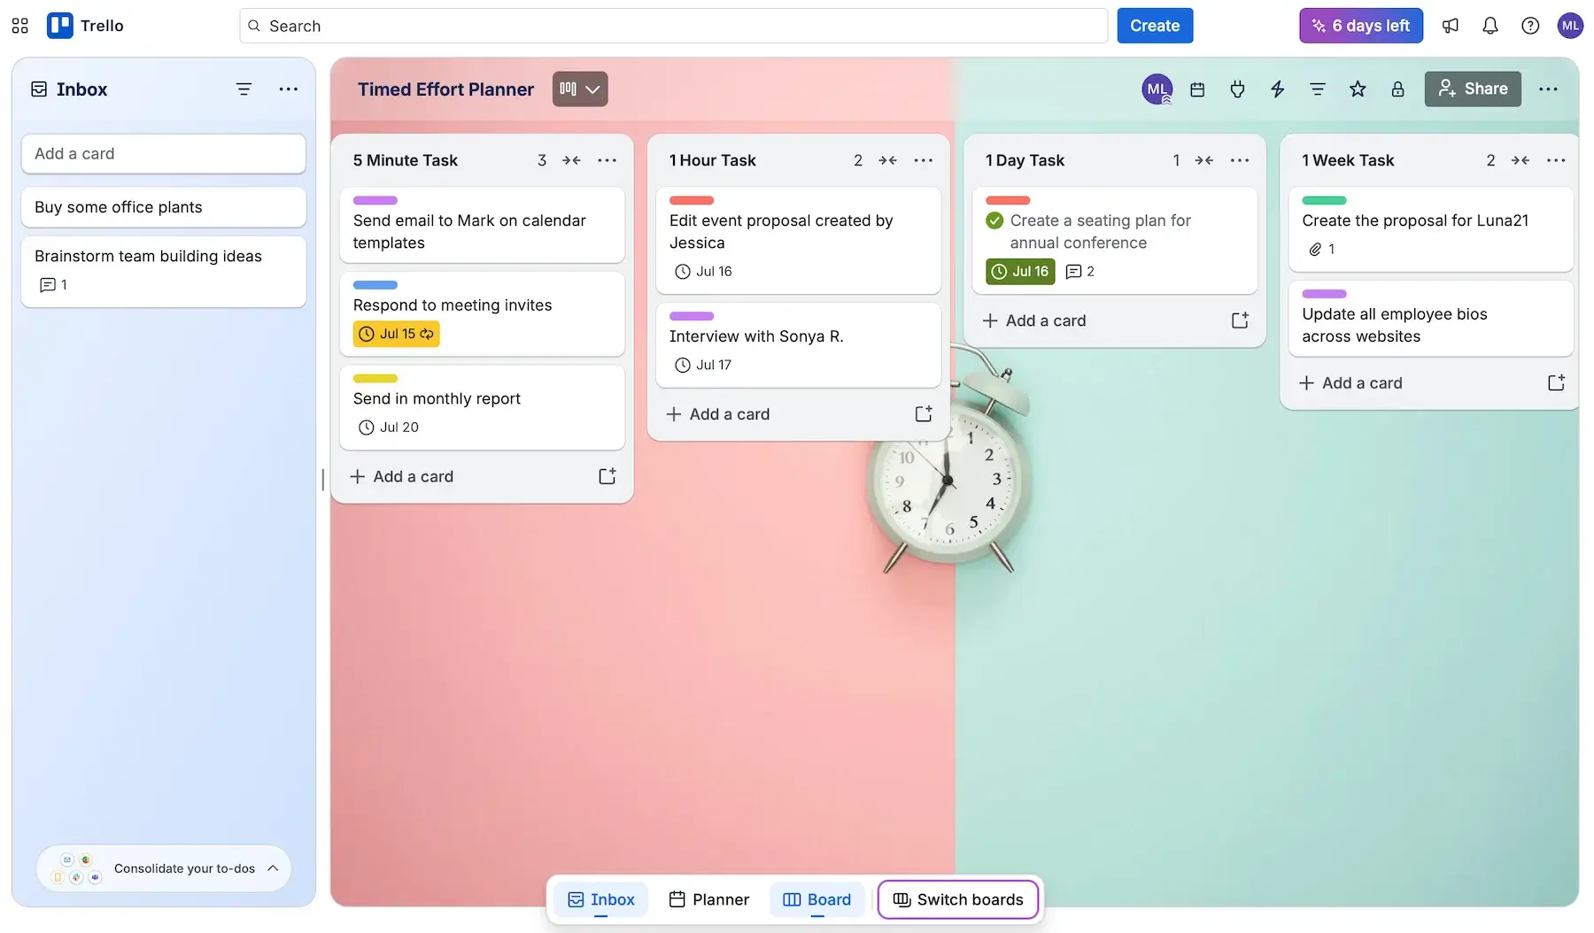The width and height of the screenshot is (1594, 933).
Task: Click the Share button
Action: [x=1473, y=89]
